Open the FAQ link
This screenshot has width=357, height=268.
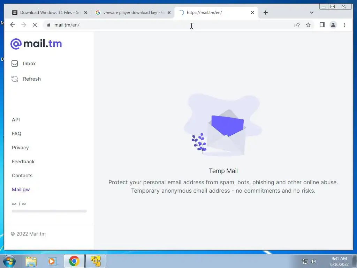pos(16,134)
